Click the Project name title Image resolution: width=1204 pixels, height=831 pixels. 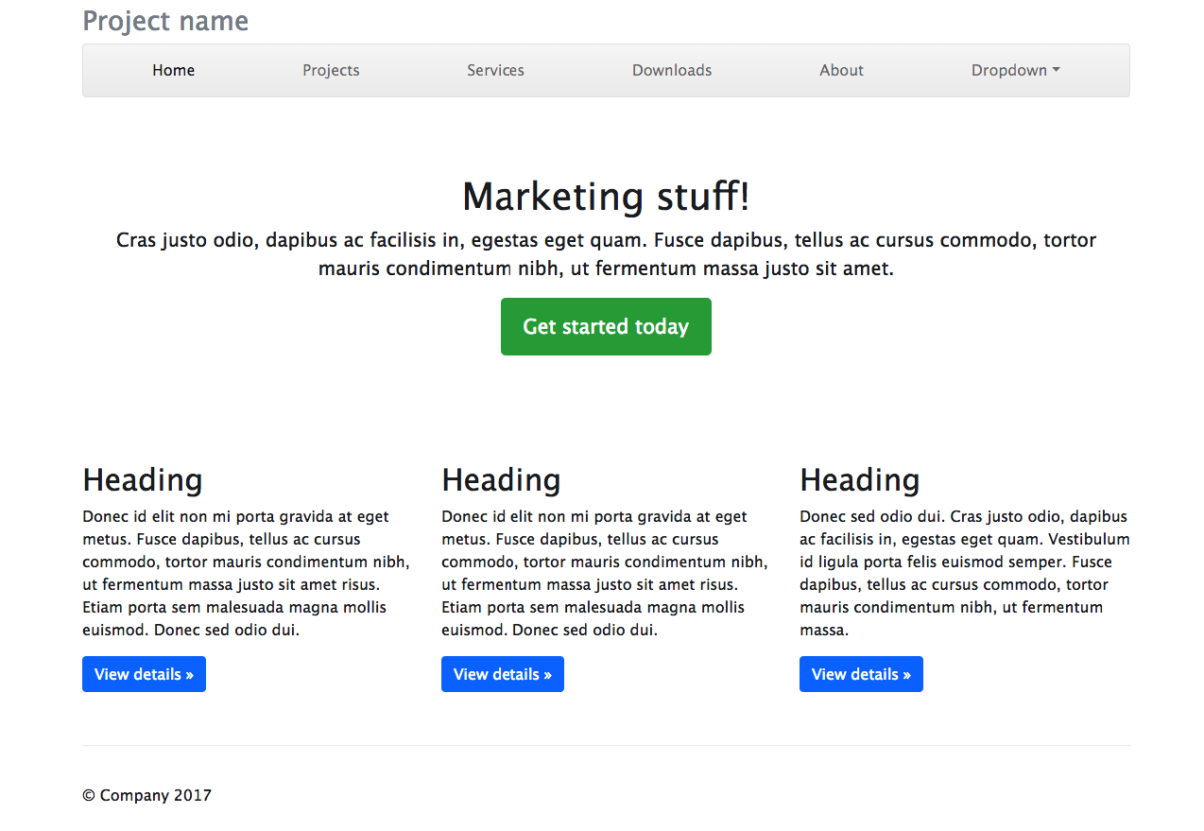(x=165, y=21)
